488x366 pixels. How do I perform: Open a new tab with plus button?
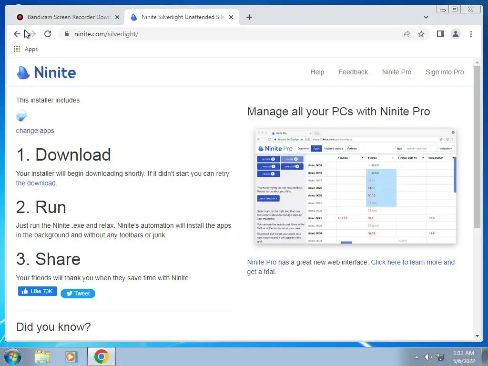pyautogui.click(x=249, y=17)
